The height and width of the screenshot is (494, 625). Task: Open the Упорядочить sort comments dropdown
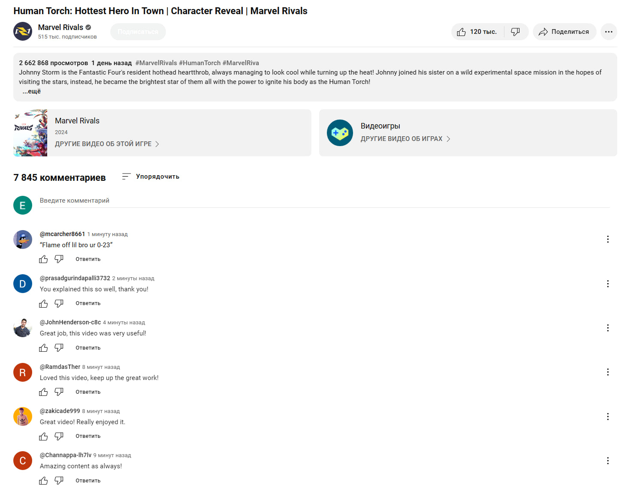pyautogui.click(x=151, y=177)
